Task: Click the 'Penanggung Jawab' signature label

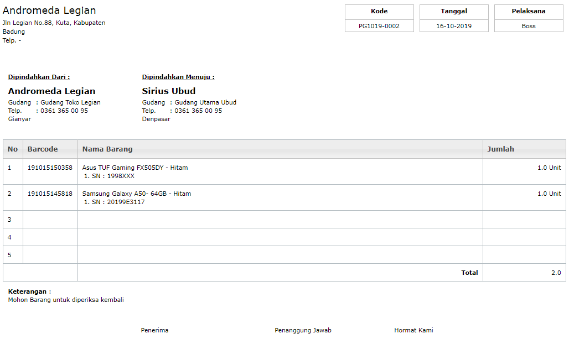Action: 303,330
